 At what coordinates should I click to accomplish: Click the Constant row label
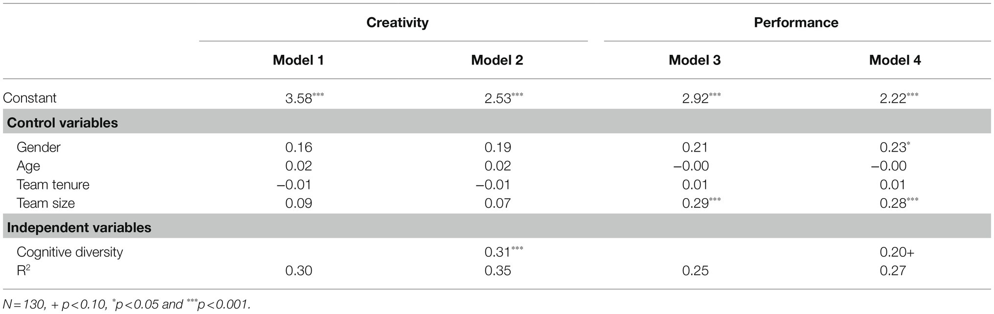pyautogui.click(x=30, y=98)
